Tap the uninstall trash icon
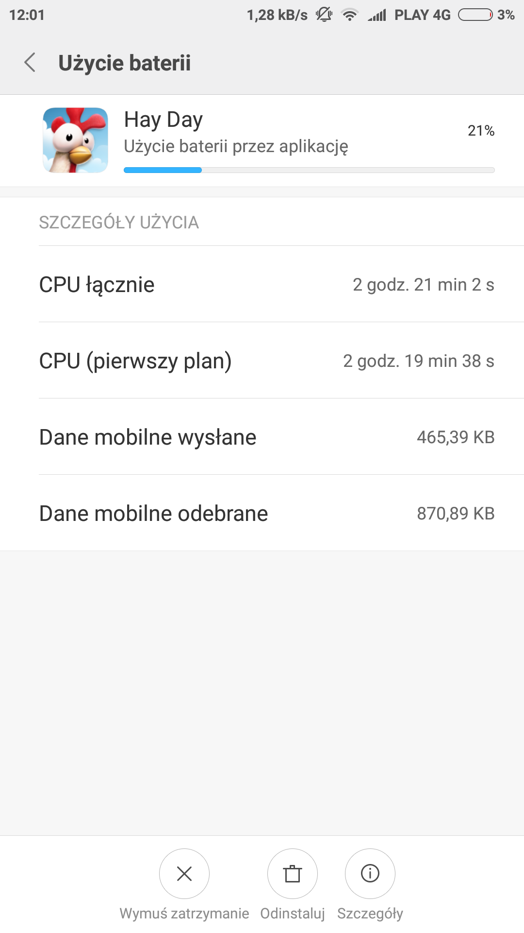The image size is (524, 933). point(293,873)
